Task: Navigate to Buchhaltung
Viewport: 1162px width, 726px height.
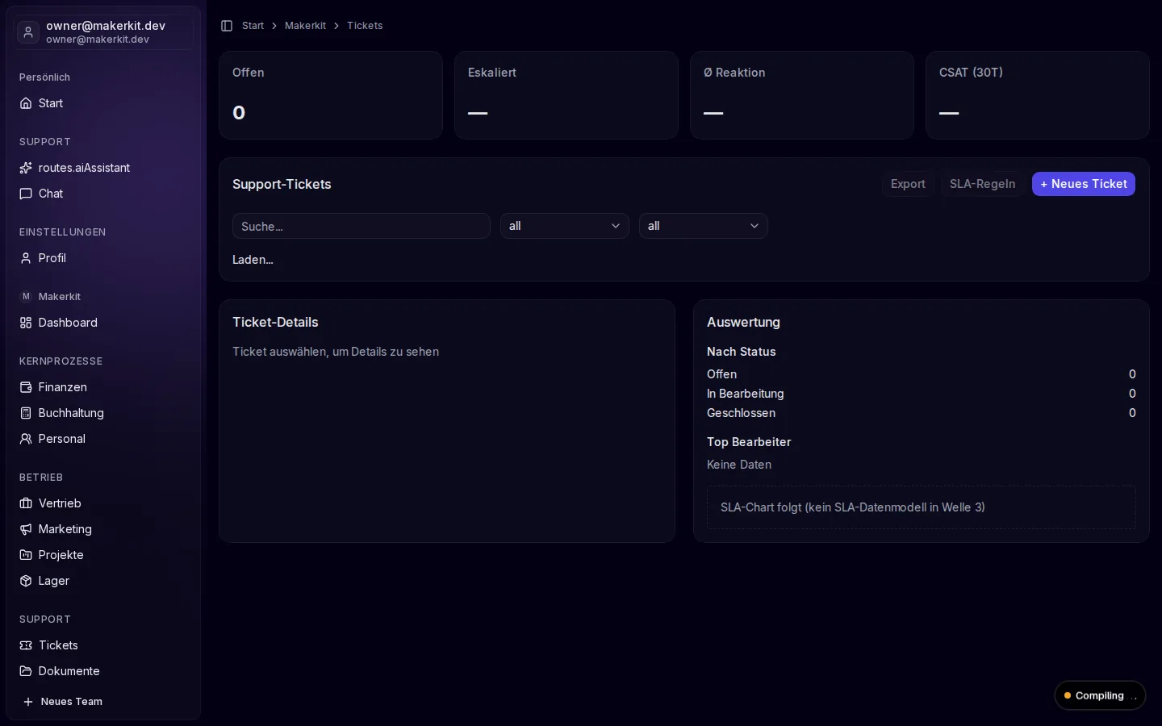Action: coord(103,413)
